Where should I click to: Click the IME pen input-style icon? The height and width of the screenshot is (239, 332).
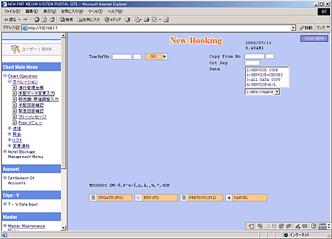point(298,226)
